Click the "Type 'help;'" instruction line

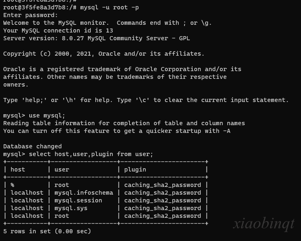[x=146, y=100]
